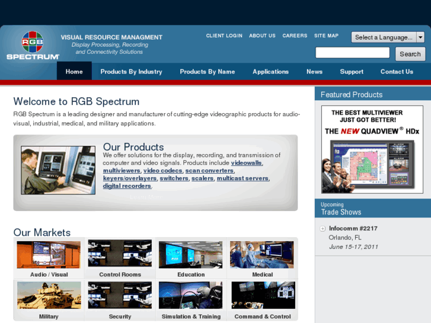Viewport: 431px width, 323px height.
Task: Follow the keyers/overlayers link
Action: pyautogui.click(x=130, y=178)
